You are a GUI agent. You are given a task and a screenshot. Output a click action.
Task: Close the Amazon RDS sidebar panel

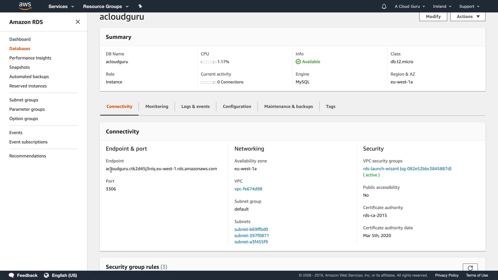(78, 22)
